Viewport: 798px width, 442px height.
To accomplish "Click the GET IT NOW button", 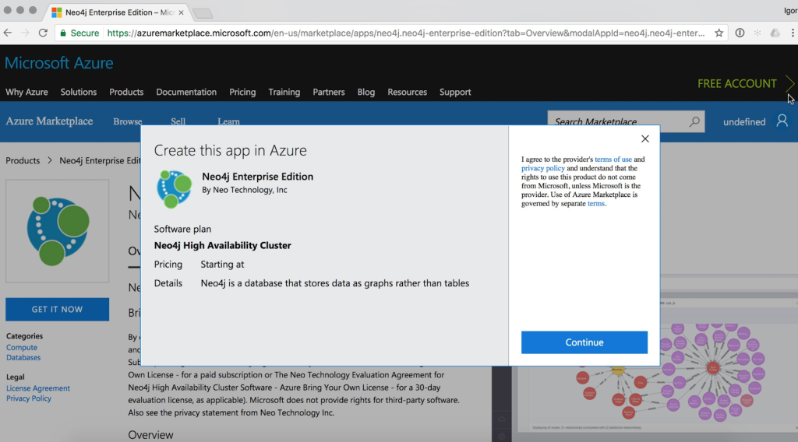I will click(57, 310).
